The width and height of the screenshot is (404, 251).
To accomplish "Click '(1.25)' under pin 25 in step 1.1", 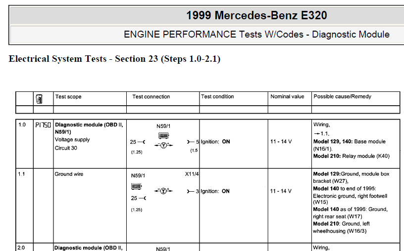I will (137, 209).
